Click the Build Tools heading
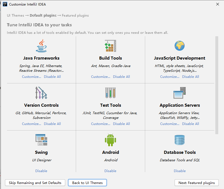The width and height of the screenshot is (224, 189). tap(110, 58)
